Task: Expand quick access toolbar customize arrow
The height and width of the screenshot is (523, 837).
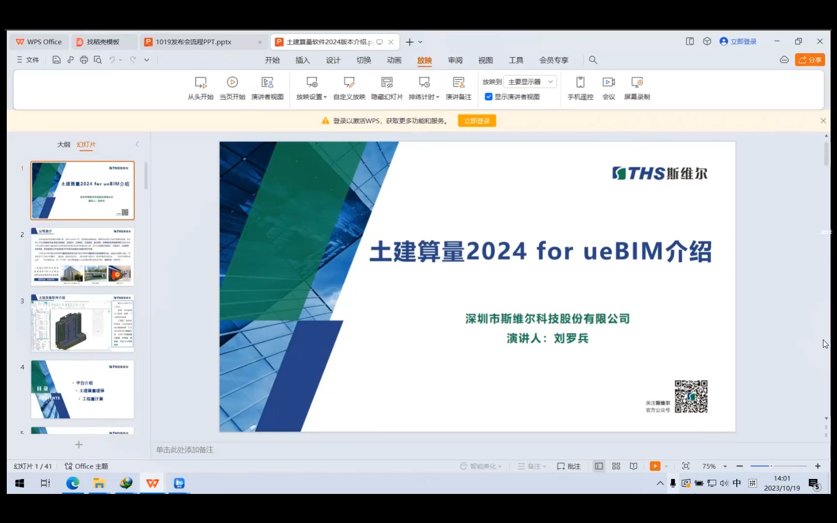Action: pos(147,60)
